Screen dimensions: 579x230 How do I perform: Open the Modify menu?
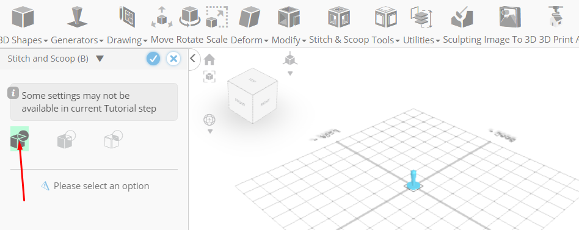289,40
